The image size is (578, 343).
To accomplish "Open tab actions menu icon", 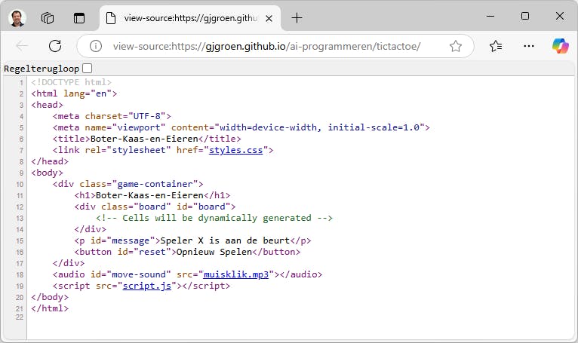I will (x=79, y=18).
